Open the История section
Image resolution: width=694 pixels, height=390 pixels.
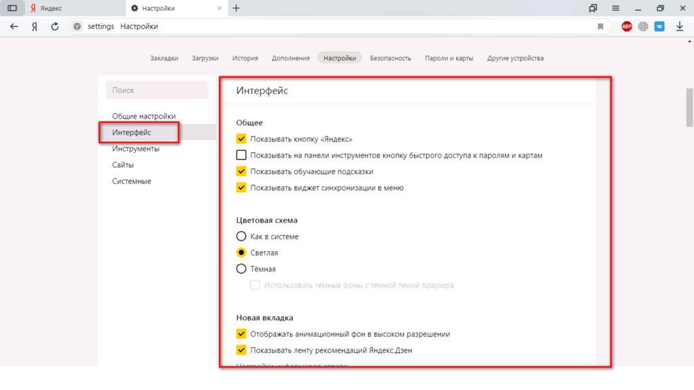click(245, 58)
